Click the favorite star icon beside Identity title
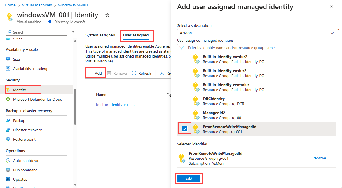The height and width of the screenshot is (188, 342). click(x=107, y=15)
